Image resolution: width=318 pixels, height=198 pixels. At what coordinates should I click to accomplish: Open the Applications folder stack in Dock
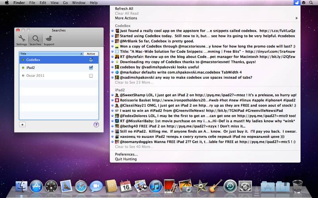coord(268,186)
